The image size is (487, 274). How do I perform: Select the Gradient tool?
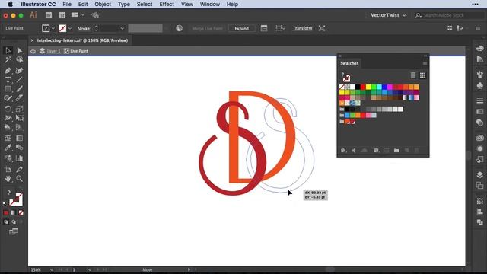tap(19, 139)
